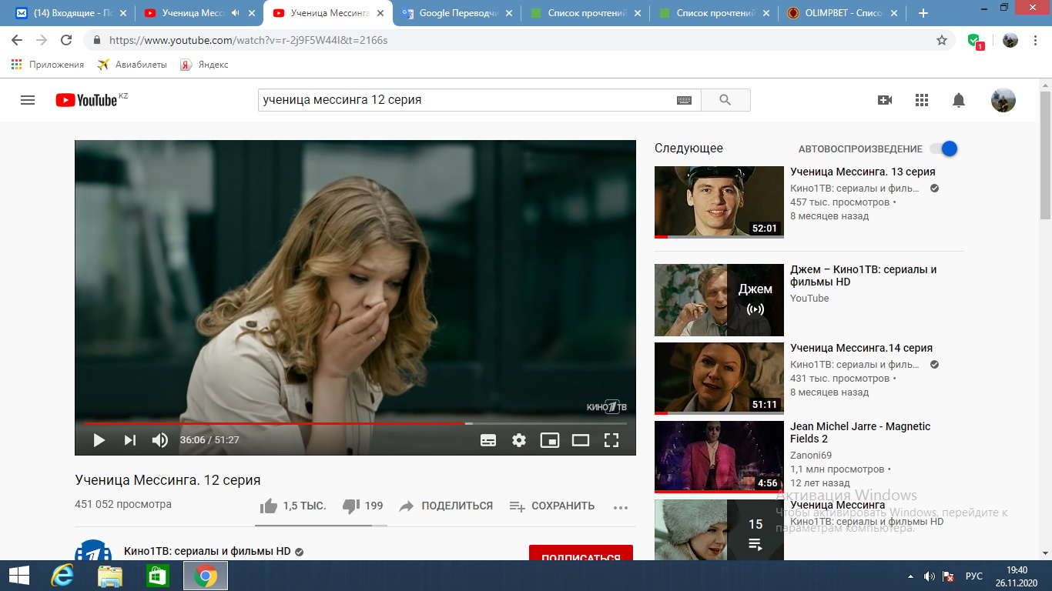Screen dimensions: 1052x591
Task: Open the player settings gear
Action: tap(519, 440)
